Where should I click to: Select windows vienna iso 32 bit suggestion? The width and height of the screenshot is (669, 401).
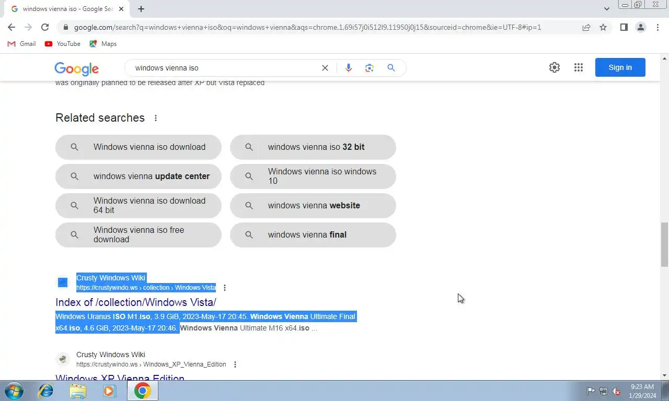click(x=313, y=147)
